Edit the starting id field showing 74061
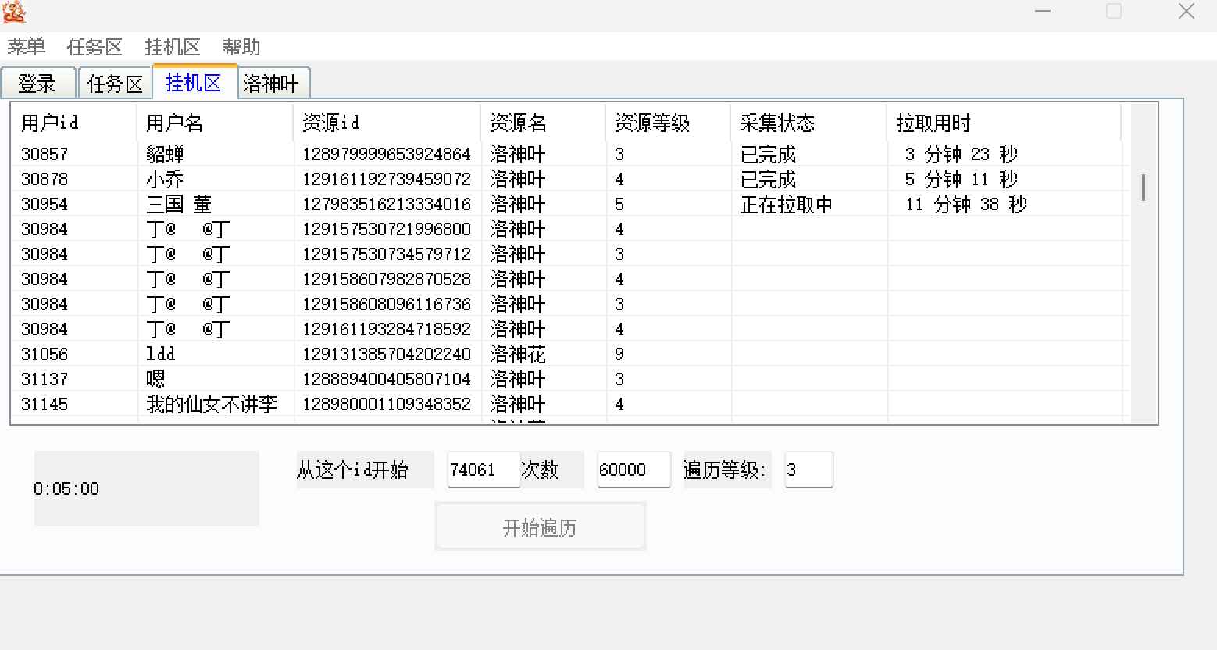 [482, 470]
